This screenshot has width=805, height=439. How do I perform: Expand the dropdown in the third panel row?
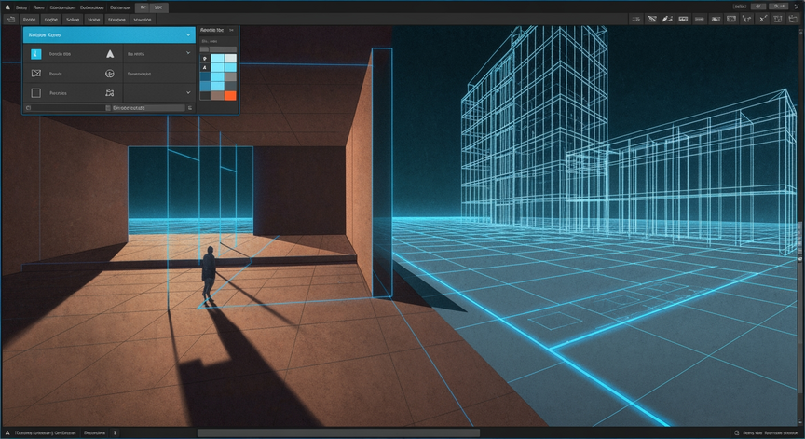pyautogui.click(x=188, y=92)
